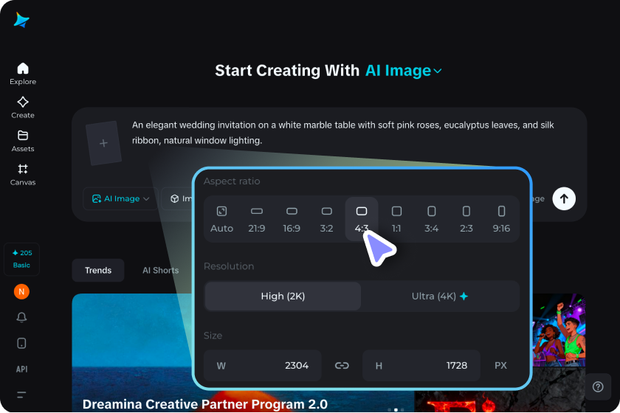Choose High (2K) resolution
This screenshot has height=413, width=620.
pos(283,296)
